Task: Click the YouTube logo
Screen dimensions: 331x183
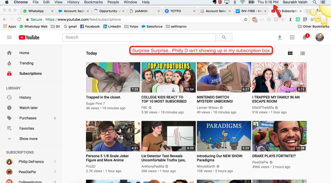Action: coord(29,37)
